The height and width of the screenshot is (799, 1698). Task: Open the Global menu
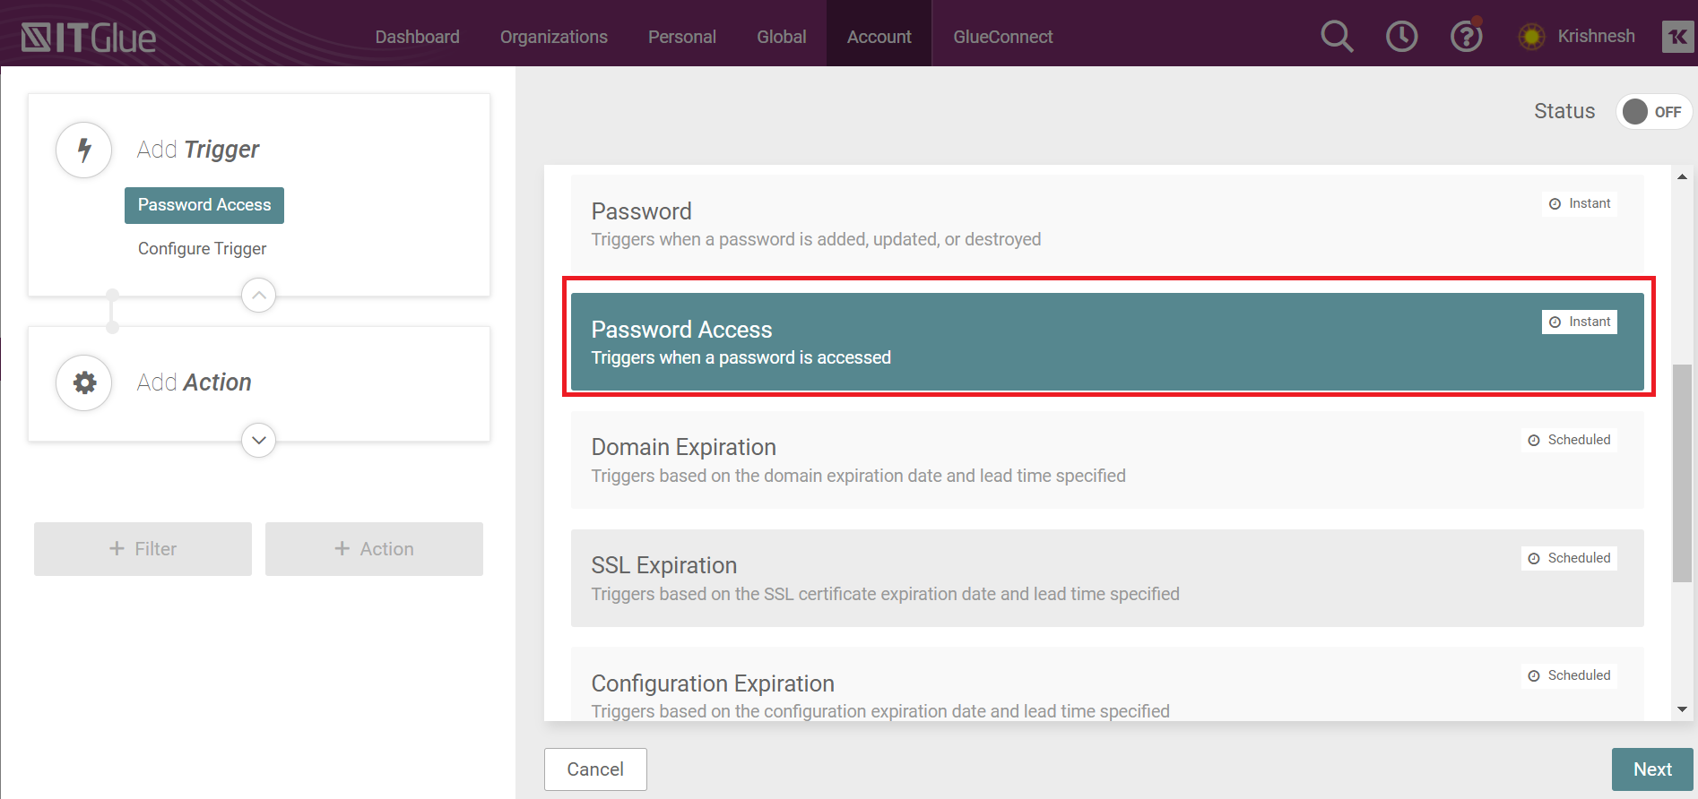point(782,37)
